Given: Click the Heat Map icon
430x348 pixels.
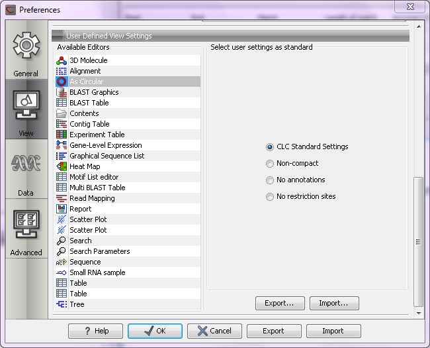Looking at the screenshot, I should pos(62,166).
